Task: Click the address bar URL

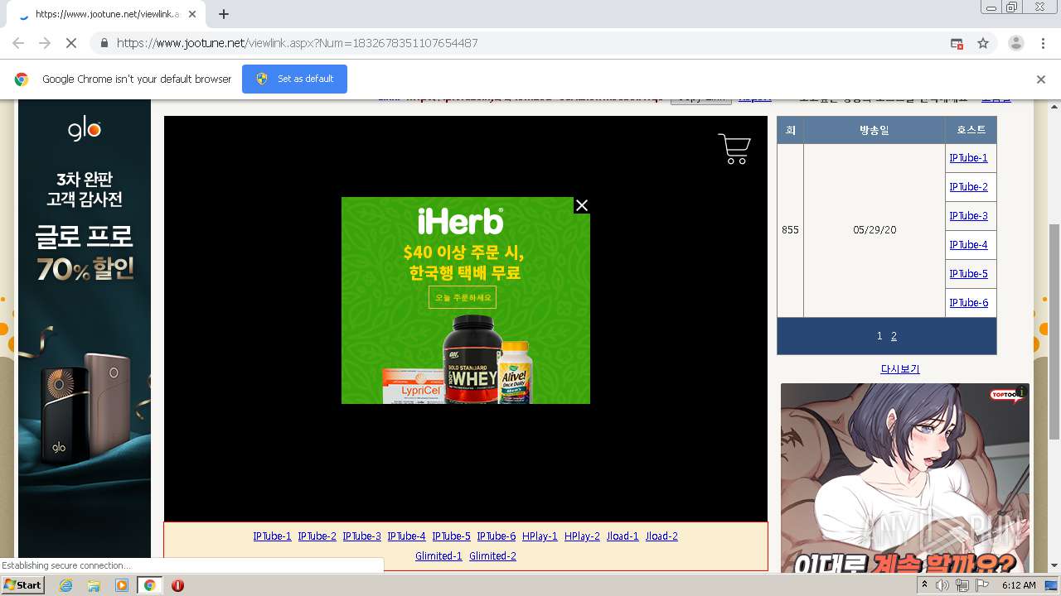Action: coord(297,43)
